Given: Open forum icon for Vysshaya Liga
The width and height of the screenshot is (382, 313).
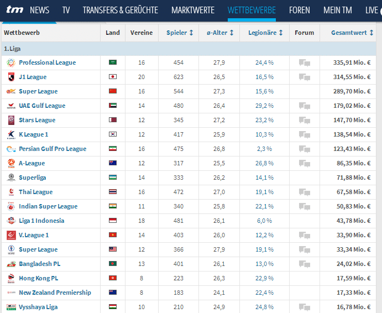Looking at the screenshot, I should click(x=304, y=307).
